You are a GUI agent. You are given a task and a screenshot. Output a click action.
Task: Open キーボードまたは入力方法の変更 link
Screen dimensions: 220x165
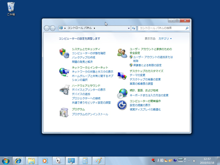(x=149, y=95)
